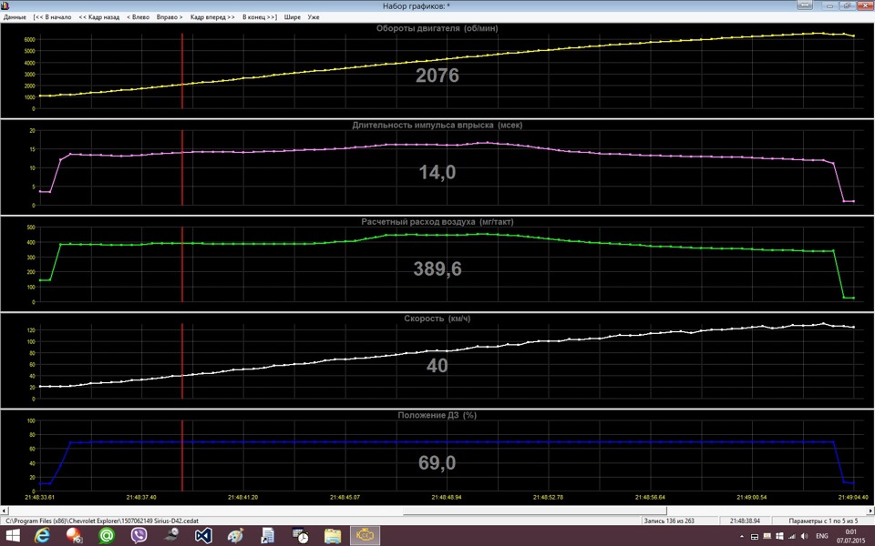
Task: Select Chevrolet Explorer active taskbar icon
Action: tap(365, 536)
